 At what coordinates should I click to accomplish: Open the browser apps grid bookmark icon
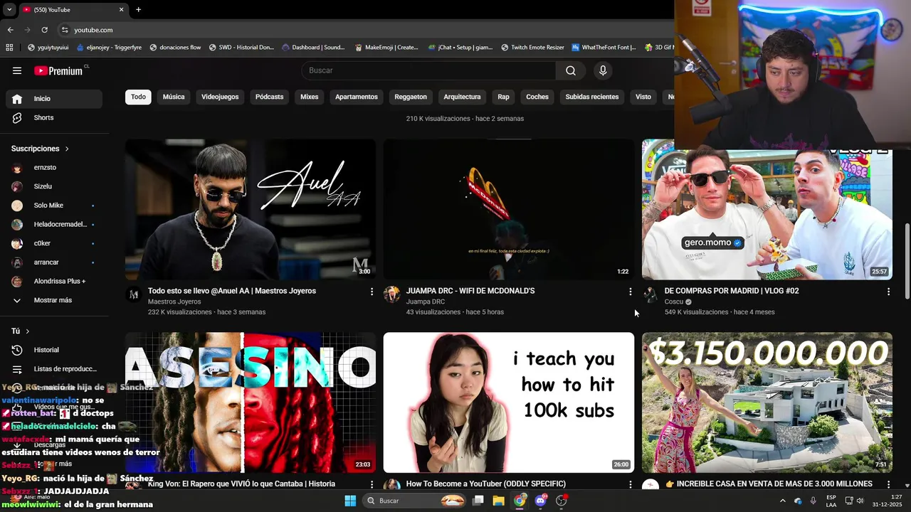9,48
